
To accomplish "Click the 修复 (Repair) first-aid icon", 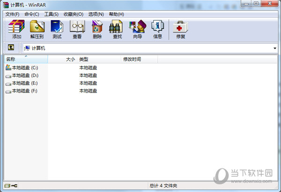I will 181,29.
